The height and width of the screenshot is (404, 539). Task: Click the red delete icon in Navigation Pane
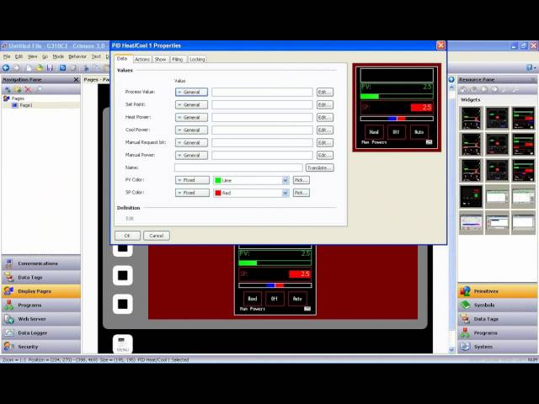[28, 89]
